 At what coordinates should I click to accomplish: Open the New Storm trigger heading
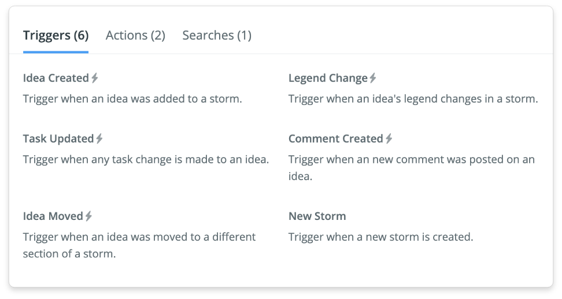coord(317,216)
